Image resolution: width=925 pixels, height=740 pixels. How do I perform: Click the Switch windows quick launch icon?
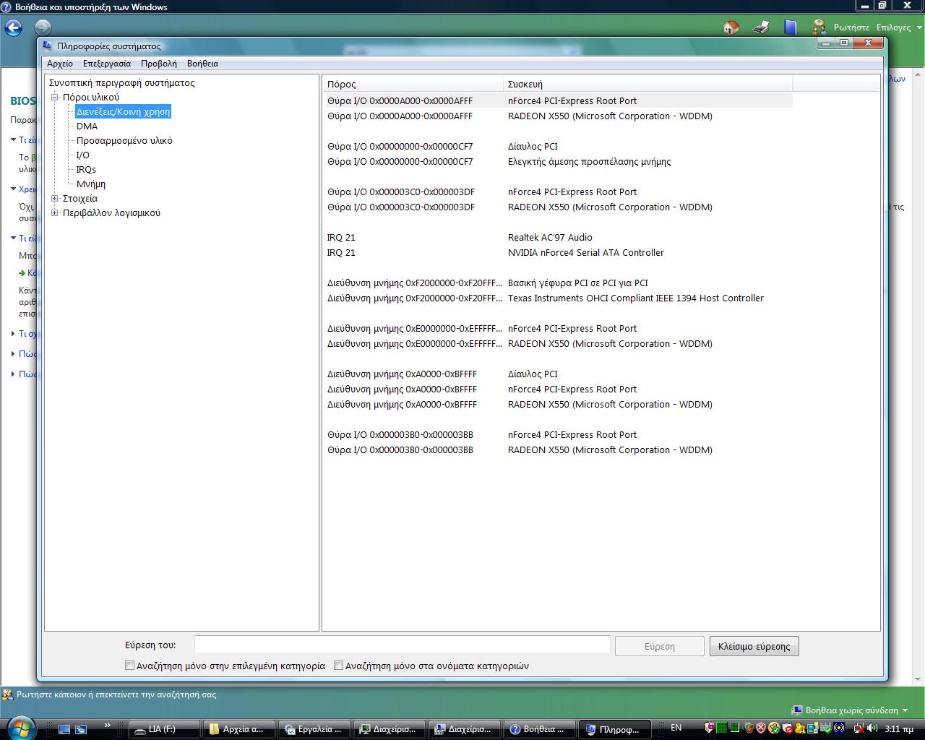click(81, 729)
